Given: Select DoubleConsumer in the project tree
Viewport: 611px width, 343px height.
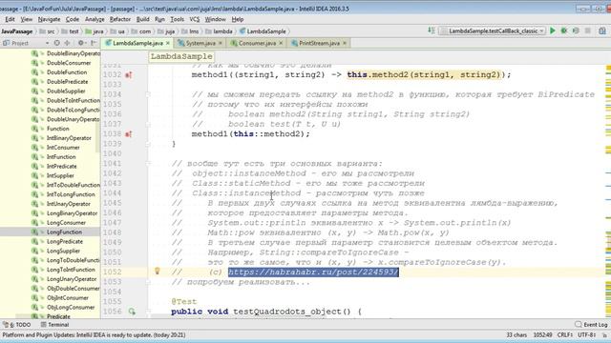Looking at the screenshot, I should coord(69,63).
